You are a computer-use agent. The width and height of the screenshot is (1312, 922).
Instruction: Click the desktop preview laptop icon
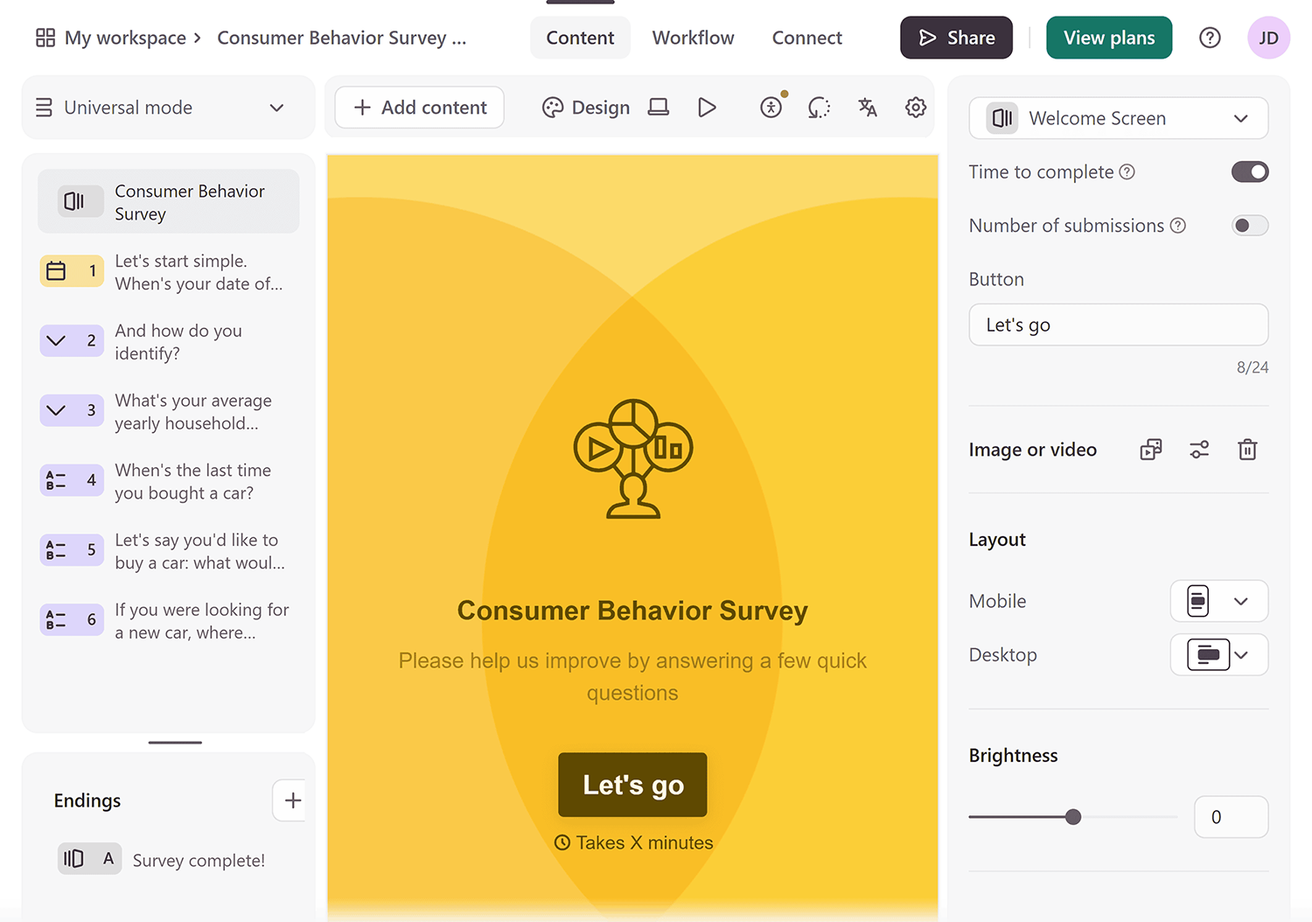click(x=659, y=108)
